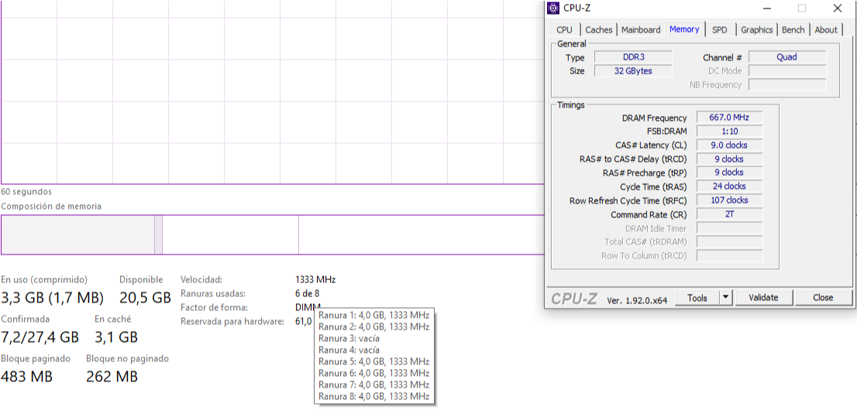The width and height of the screenshot is (857, 410).
Task: Click the 32 GBytes Size field
Action: coord(633,71)
